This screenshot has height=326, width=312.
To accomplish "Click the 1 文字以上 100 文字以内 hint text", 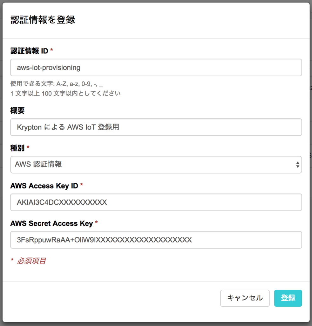I will click(65, 93).
